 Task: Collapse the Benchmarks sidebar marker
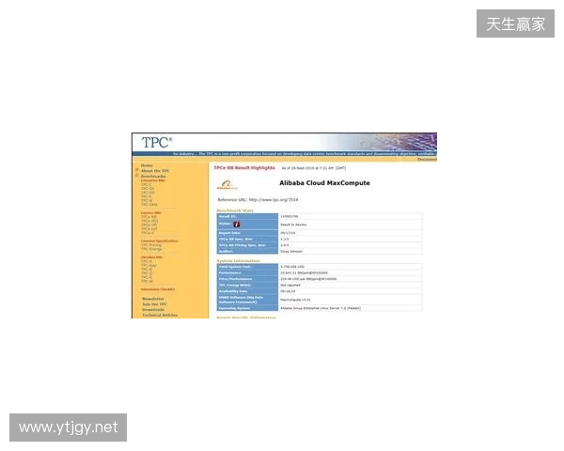136,176
